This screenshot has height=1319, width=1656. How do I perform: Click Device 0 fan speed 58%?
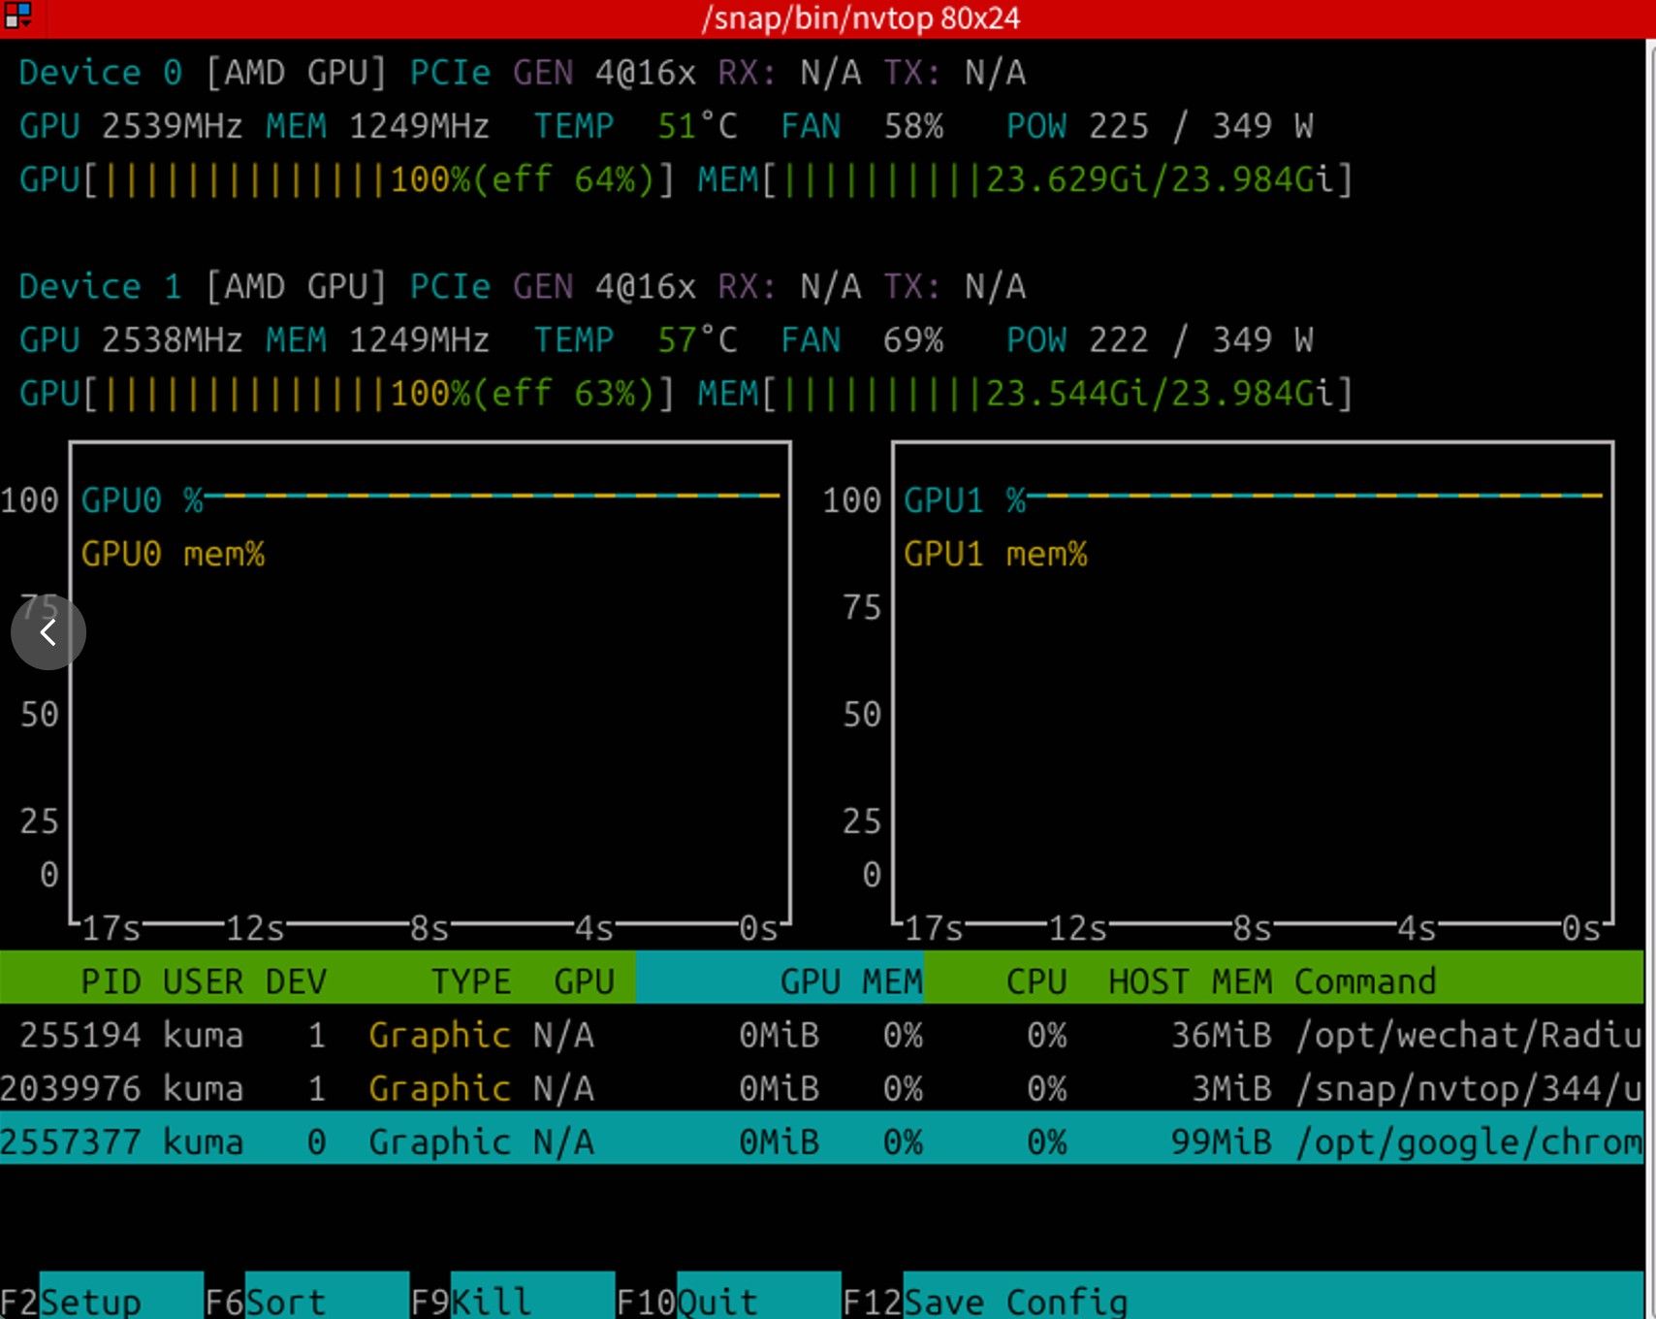(913, 126)
